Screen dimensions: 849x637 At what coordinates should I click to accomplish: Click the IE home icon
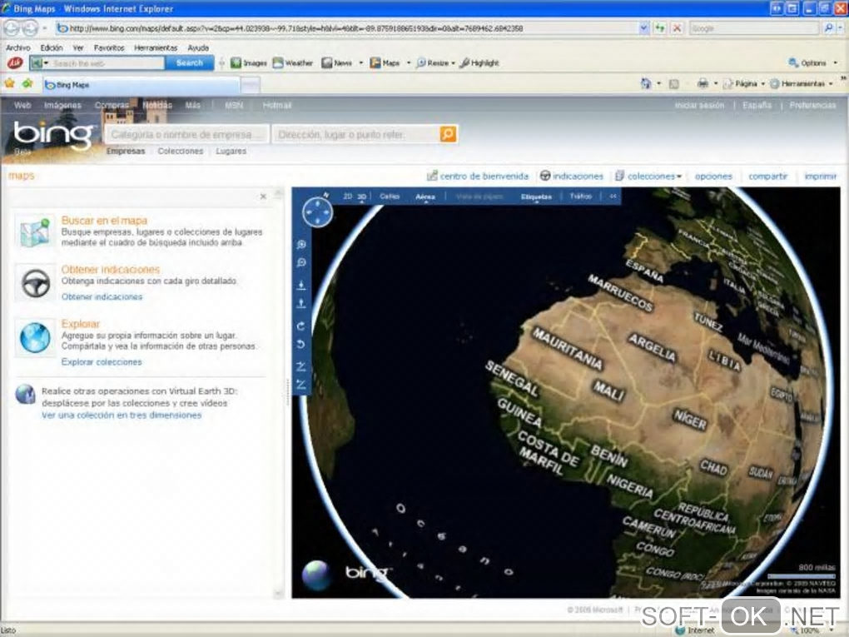pos(646,83)
